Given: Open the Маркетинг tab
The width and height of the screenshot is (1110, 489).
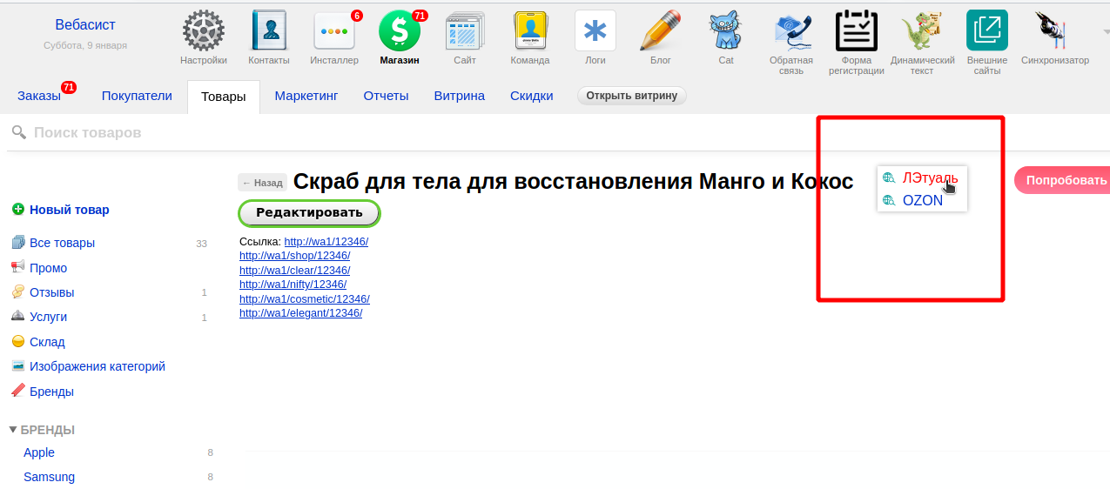Looking at the screenshot, I should tap(306, 96).
